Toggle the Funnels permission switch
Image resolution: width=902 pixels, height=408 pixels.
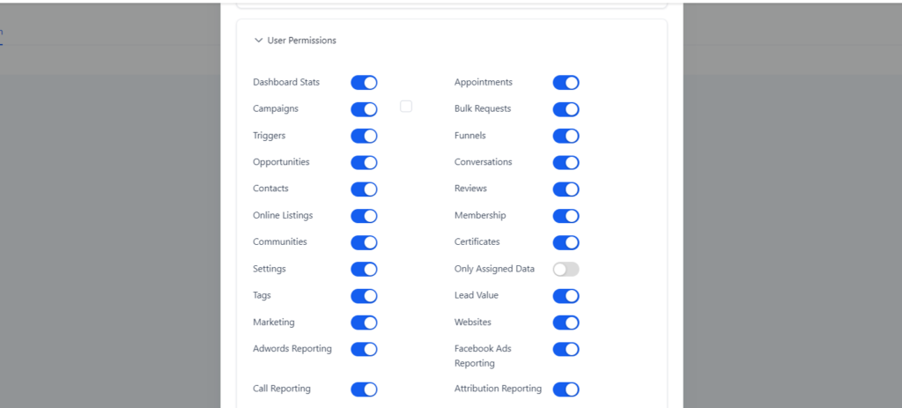tap(566, 136)
